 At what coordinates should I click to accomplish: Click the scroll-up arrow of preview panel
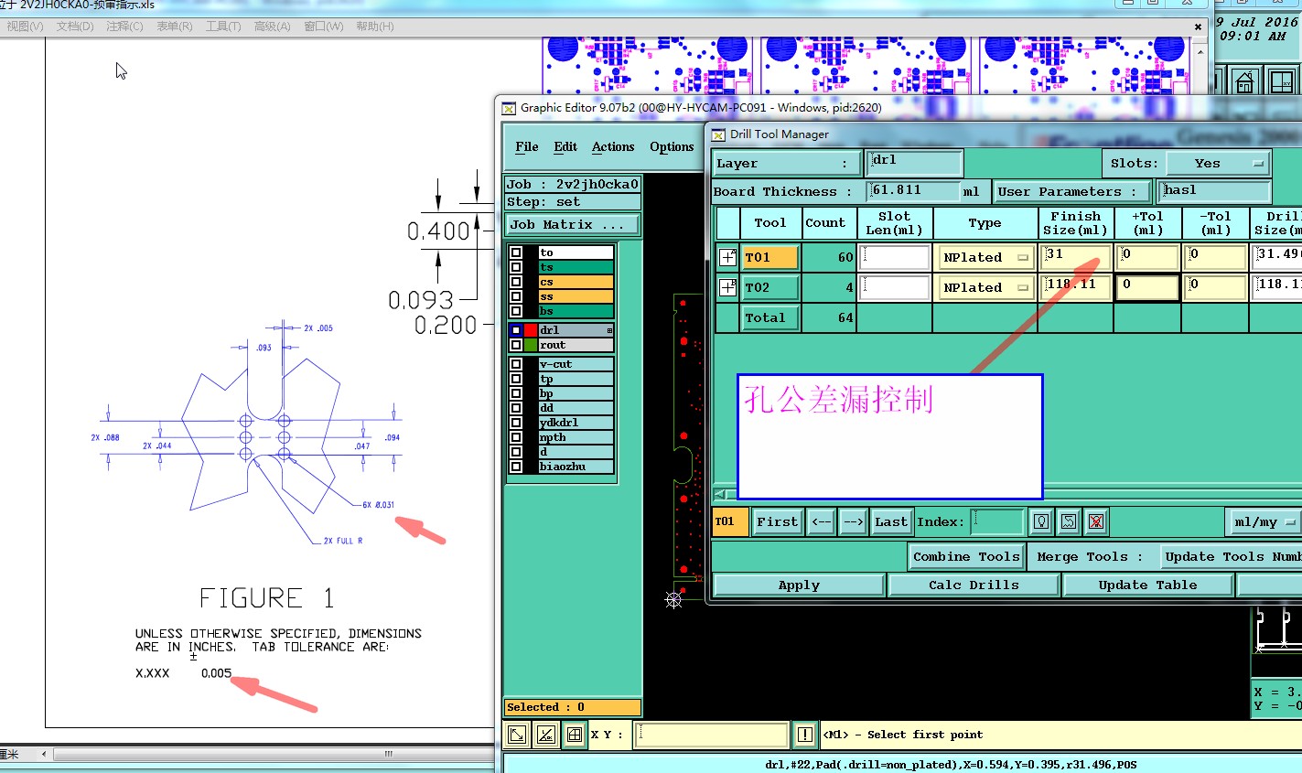1200,52
